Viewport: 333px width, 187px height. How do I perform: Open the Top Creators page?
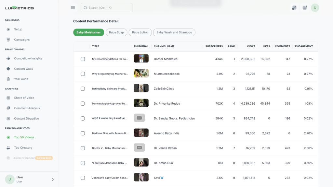tap(22, 147)
